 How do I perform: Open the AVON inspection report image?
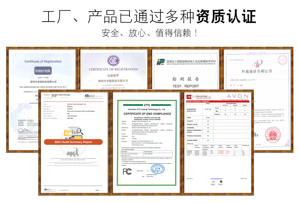click(x=218, y=143)
